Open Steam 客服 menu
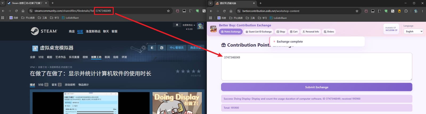 114,31
